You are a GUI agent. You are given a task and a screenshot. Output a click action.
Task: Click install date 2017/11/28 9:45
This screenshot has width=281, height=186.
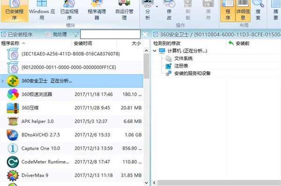tap(92, 108)
